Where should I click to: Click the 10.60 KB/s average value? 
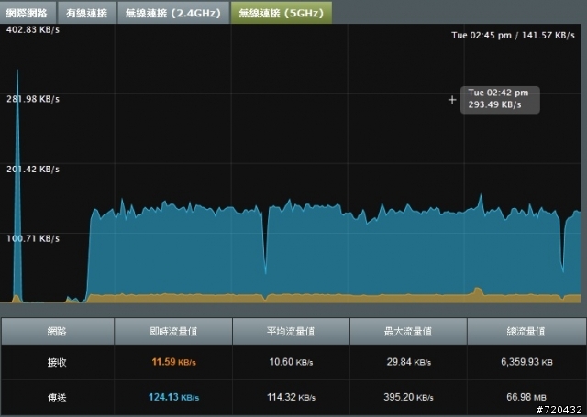(291, 362)
